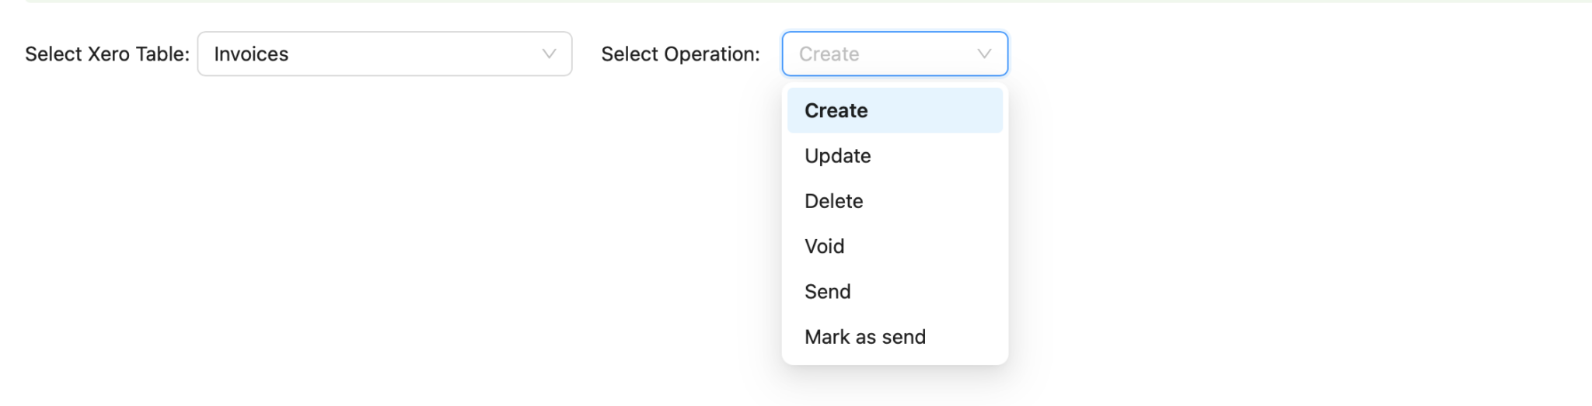Image resolution: width=1592 pixels, height=406 pixels.
Task: Click the last entry, Mark as send
Action: click(x=895, y=337)
